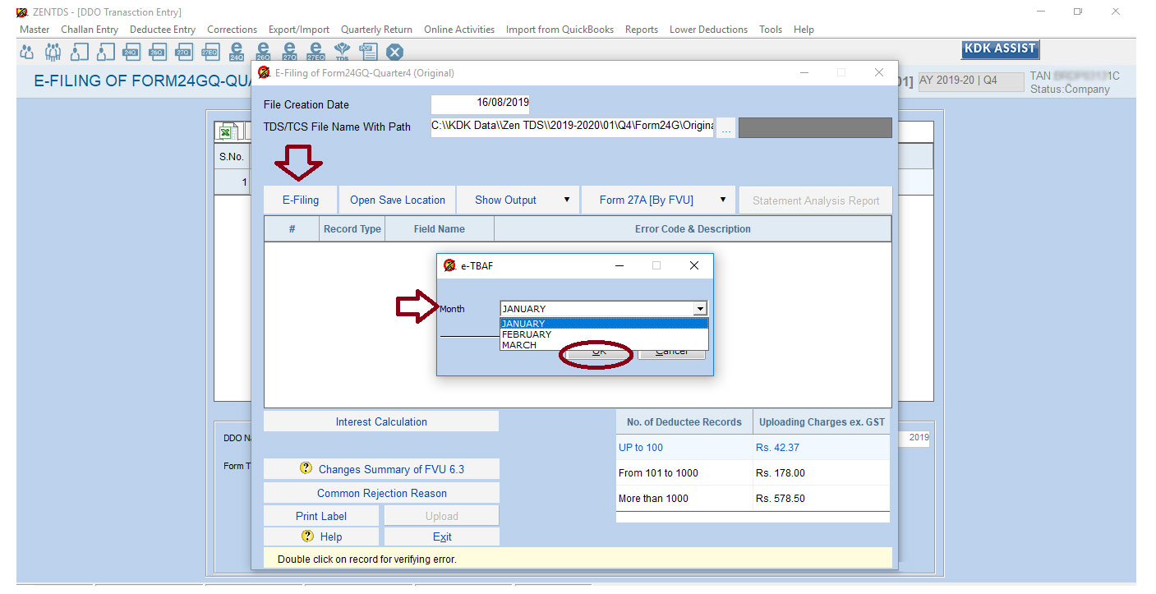Click the Interest Calculation button
1156x594 pixels.
tap(381, 421)
